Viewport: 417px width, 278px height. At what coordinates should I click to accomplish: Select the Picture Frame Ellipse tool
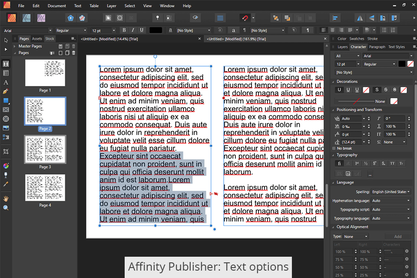click(6, 119)
